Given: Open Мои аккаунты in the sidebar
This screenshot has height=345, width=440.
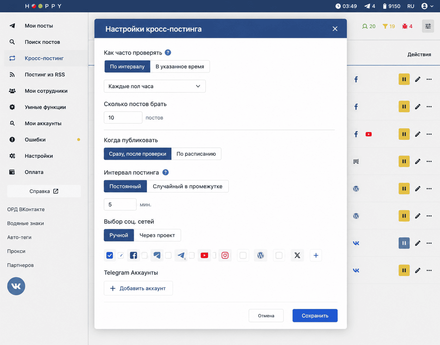Looking at the screenshot, I should 46,123.
